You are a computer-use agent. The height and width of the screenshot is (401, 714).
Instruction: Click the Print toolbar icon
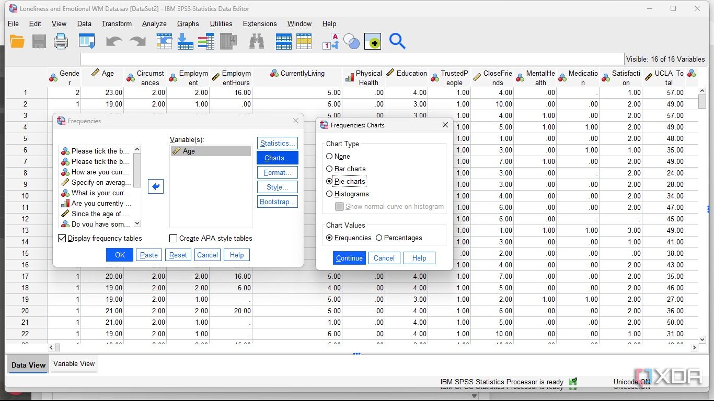click(61, 41)
